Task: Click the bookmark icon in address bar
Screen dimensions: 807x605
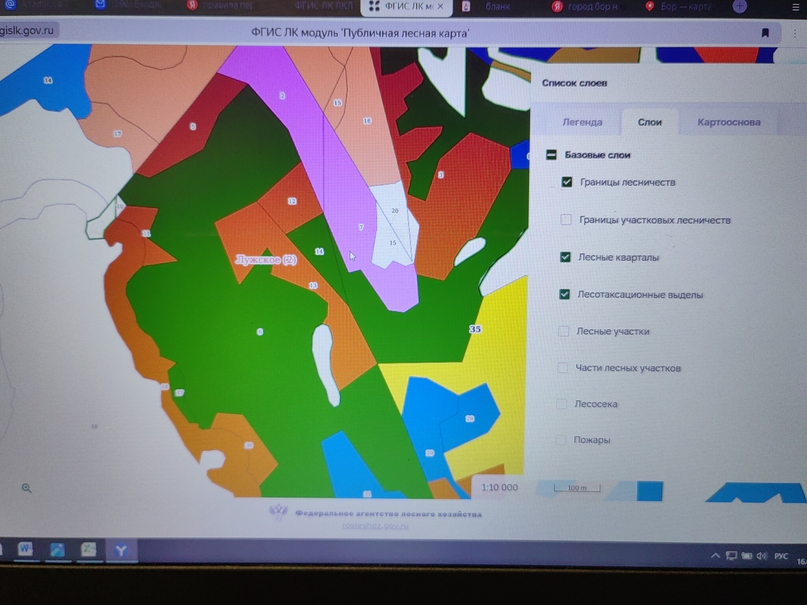Action: 765,33
